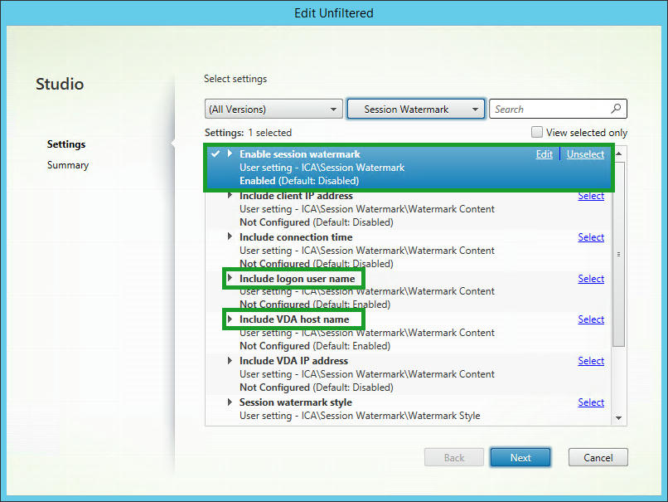Toggle View selected only checkbox
Viewport: 668px width, 502px height.
pyautogui.click(x=537, y=133)
